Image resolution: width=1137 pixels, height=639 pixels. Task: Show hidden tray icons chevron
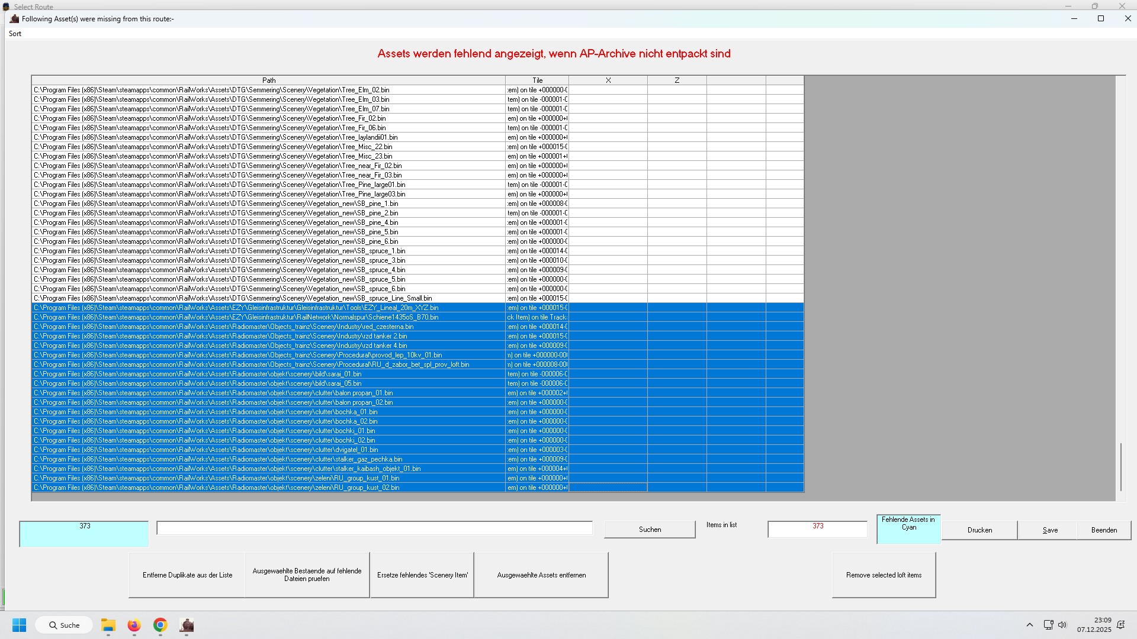point(1029,625)
